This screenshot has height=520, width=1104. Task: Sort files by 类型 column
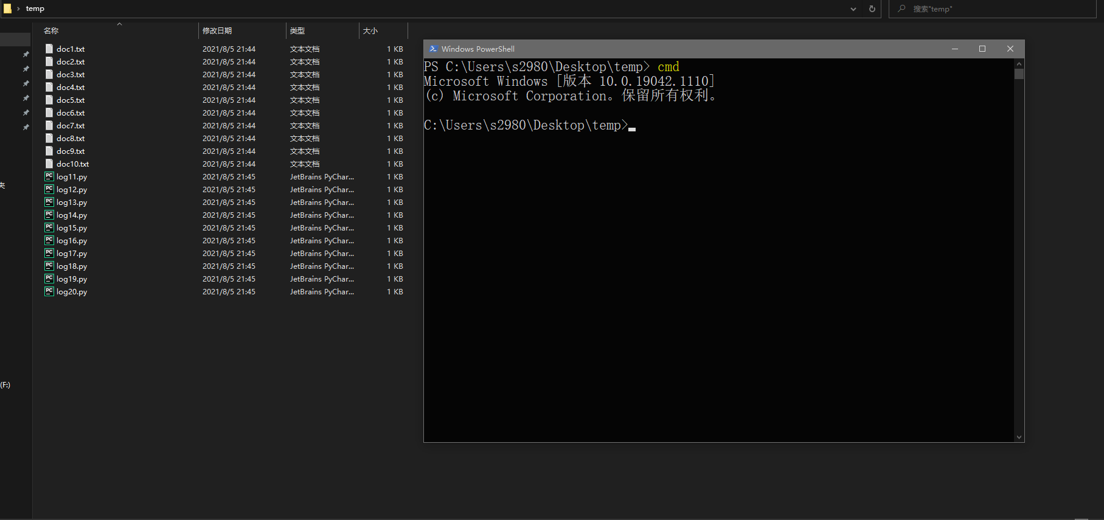(297, 30)
